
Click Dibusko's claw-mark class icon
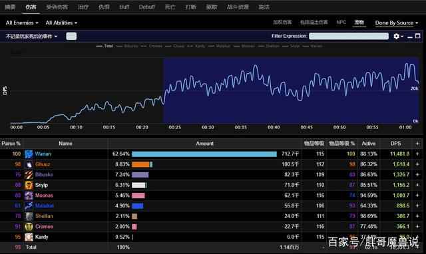point(29,175)
